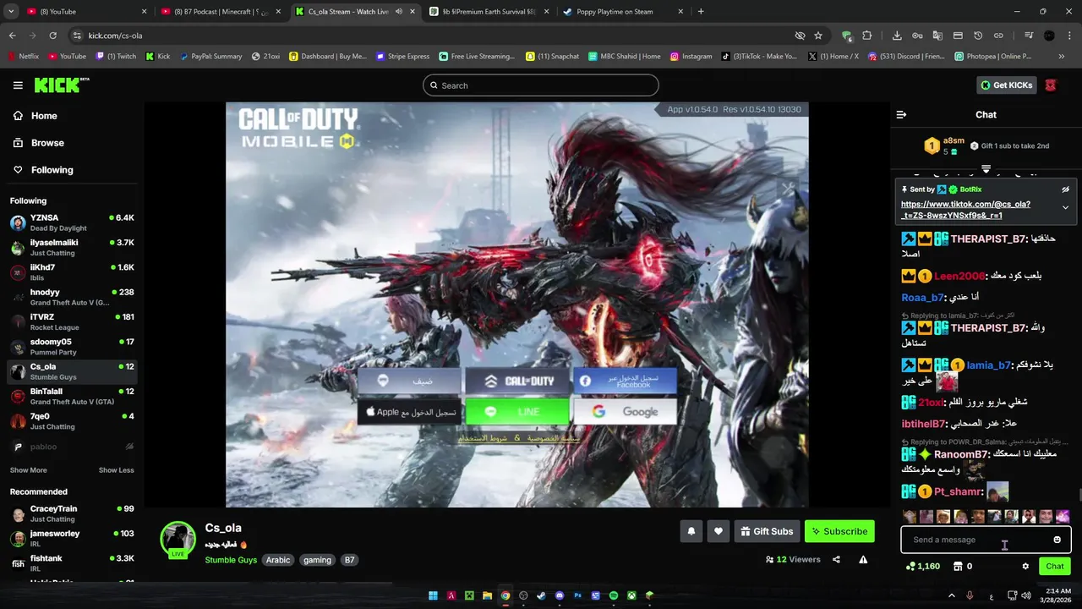Select the gaming tag
This screenshot has width=1082, height=609.
(x=318, y=560)
